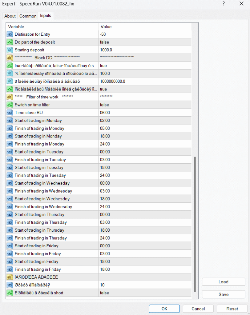The image size is (250, 315).
Task: Click the help question mark in the title bar
Action: 224,4
